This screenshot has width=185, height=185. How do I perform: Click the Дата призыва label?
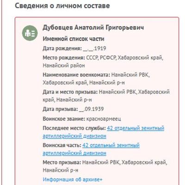pyautogui.click(x=60, y=109)
